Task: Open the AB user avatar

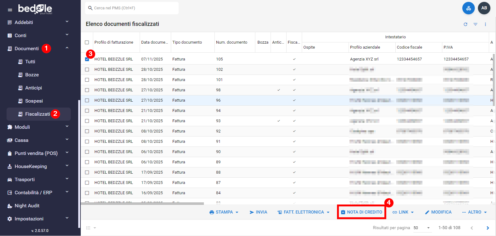Action: 484,8
